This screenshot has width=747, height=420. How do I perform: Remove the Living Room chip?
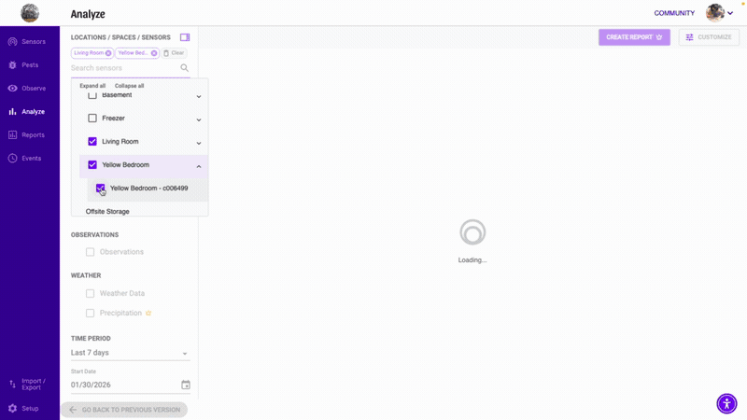108,53
